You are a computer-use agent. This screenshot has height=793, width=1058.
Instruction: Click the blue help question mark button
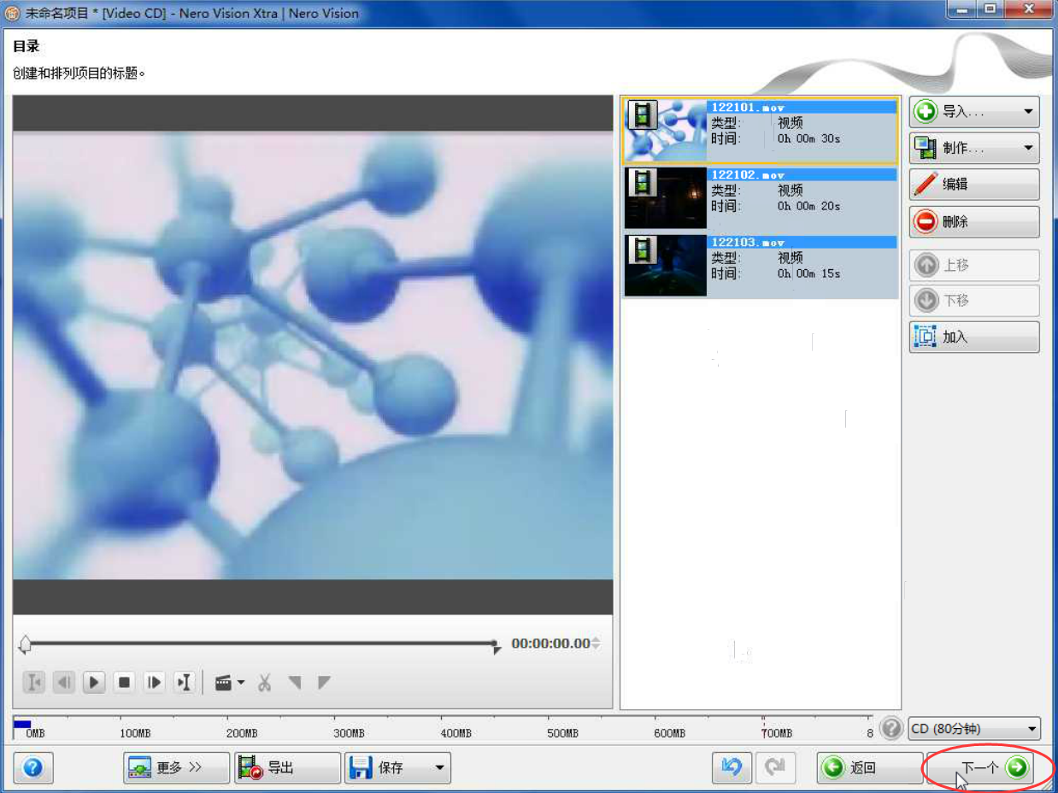click(33, 767)
